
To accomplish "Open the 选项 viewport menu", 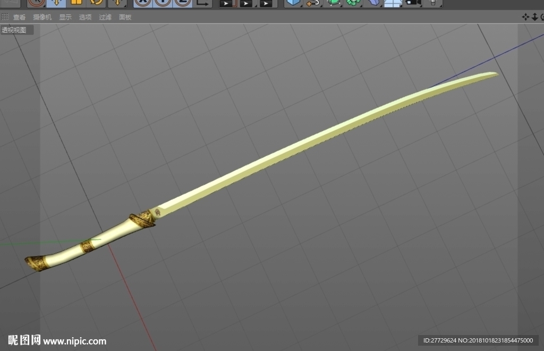I will point(85,17).
